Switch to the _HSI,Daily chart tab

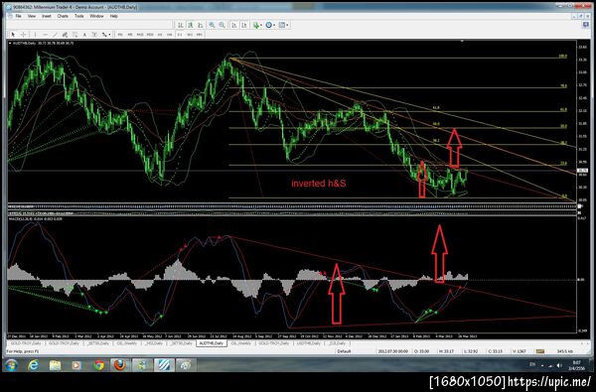[x=154, y=343]
